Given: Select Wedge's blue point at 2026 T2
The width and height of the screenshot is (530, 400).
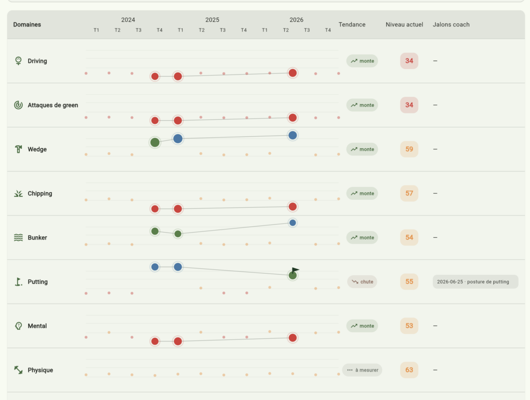Looking at the screenshot, I should pyautogui.click(x=293, y=135).
